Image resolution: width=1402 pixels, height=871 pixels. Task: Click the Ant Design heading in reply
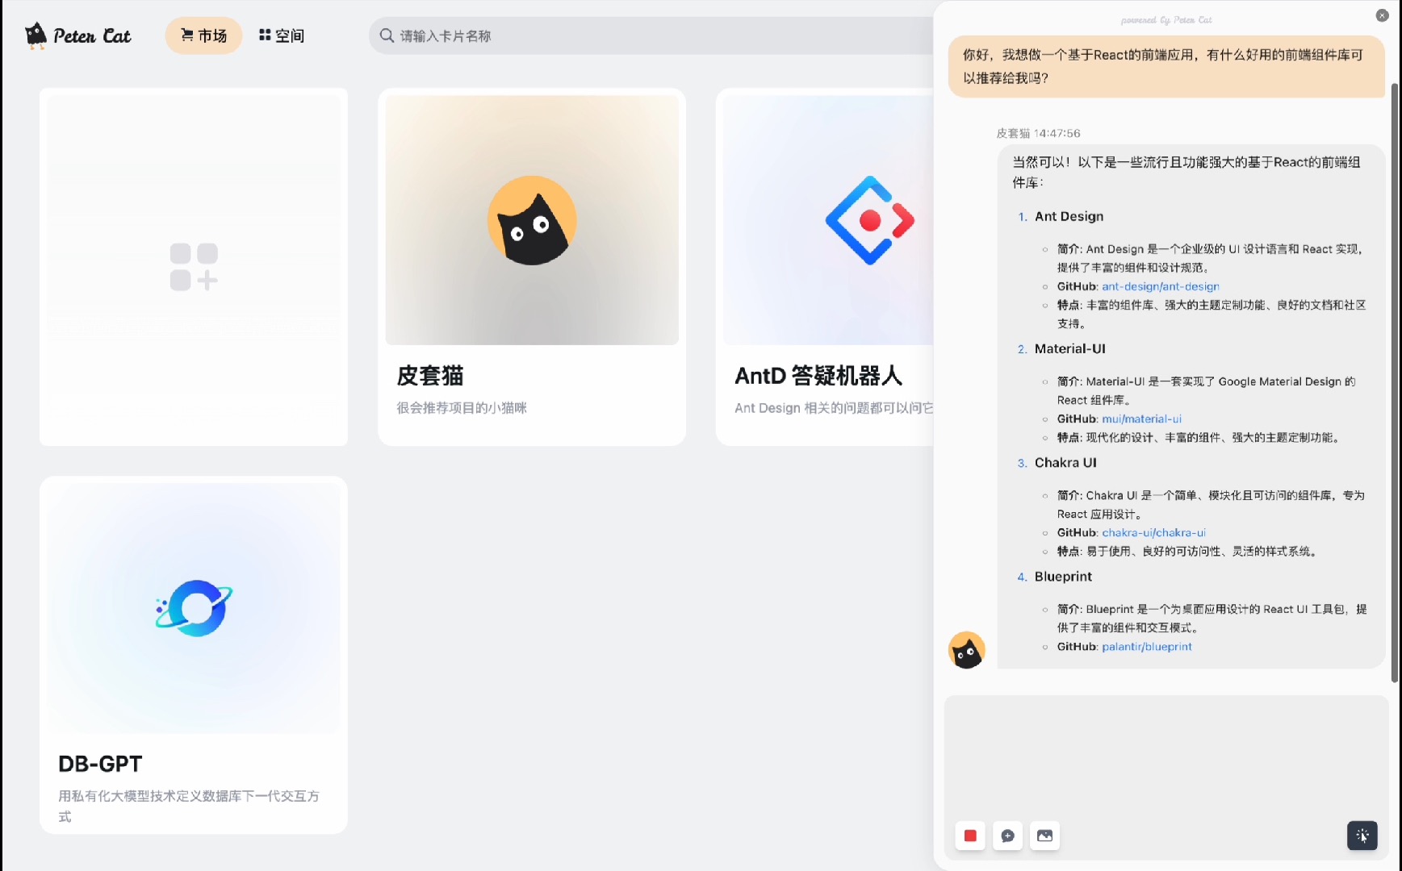coord(1069,216)
